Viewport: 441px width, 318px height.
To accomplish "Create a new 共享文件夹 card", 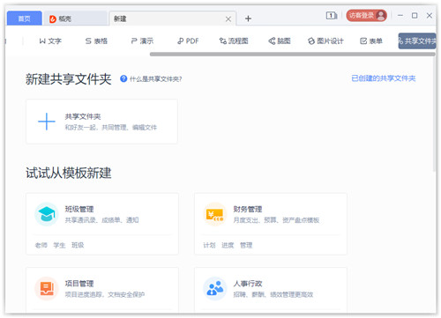I will point(101,122).
